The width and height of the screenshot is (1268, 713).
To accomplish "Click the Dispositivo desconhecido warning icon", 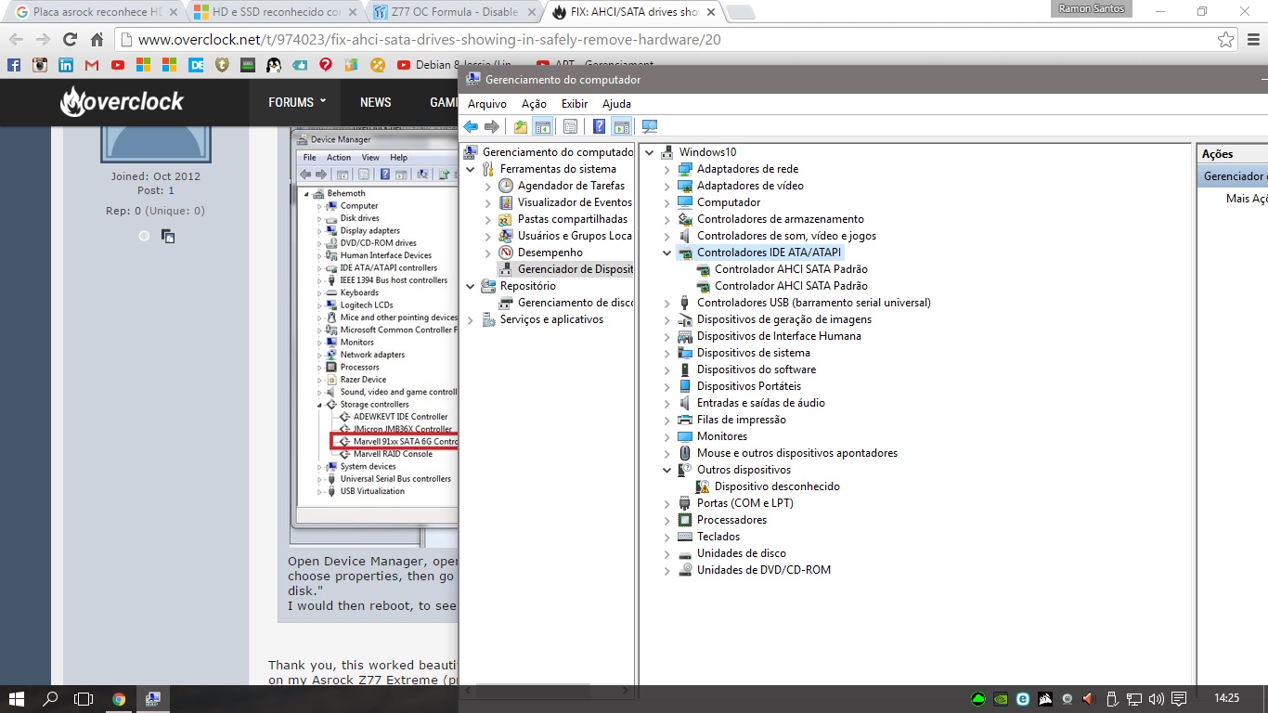I will pyautogui.click(x=703, y=486).
